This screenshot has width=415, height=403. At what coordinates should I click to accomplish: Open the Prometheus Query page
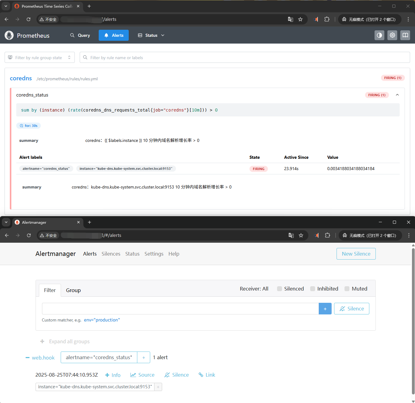click(80, 35)
